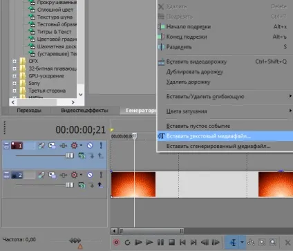Screen dimensions: 293x251
Task: Pause playback with the Pause button
Action: 160,242
